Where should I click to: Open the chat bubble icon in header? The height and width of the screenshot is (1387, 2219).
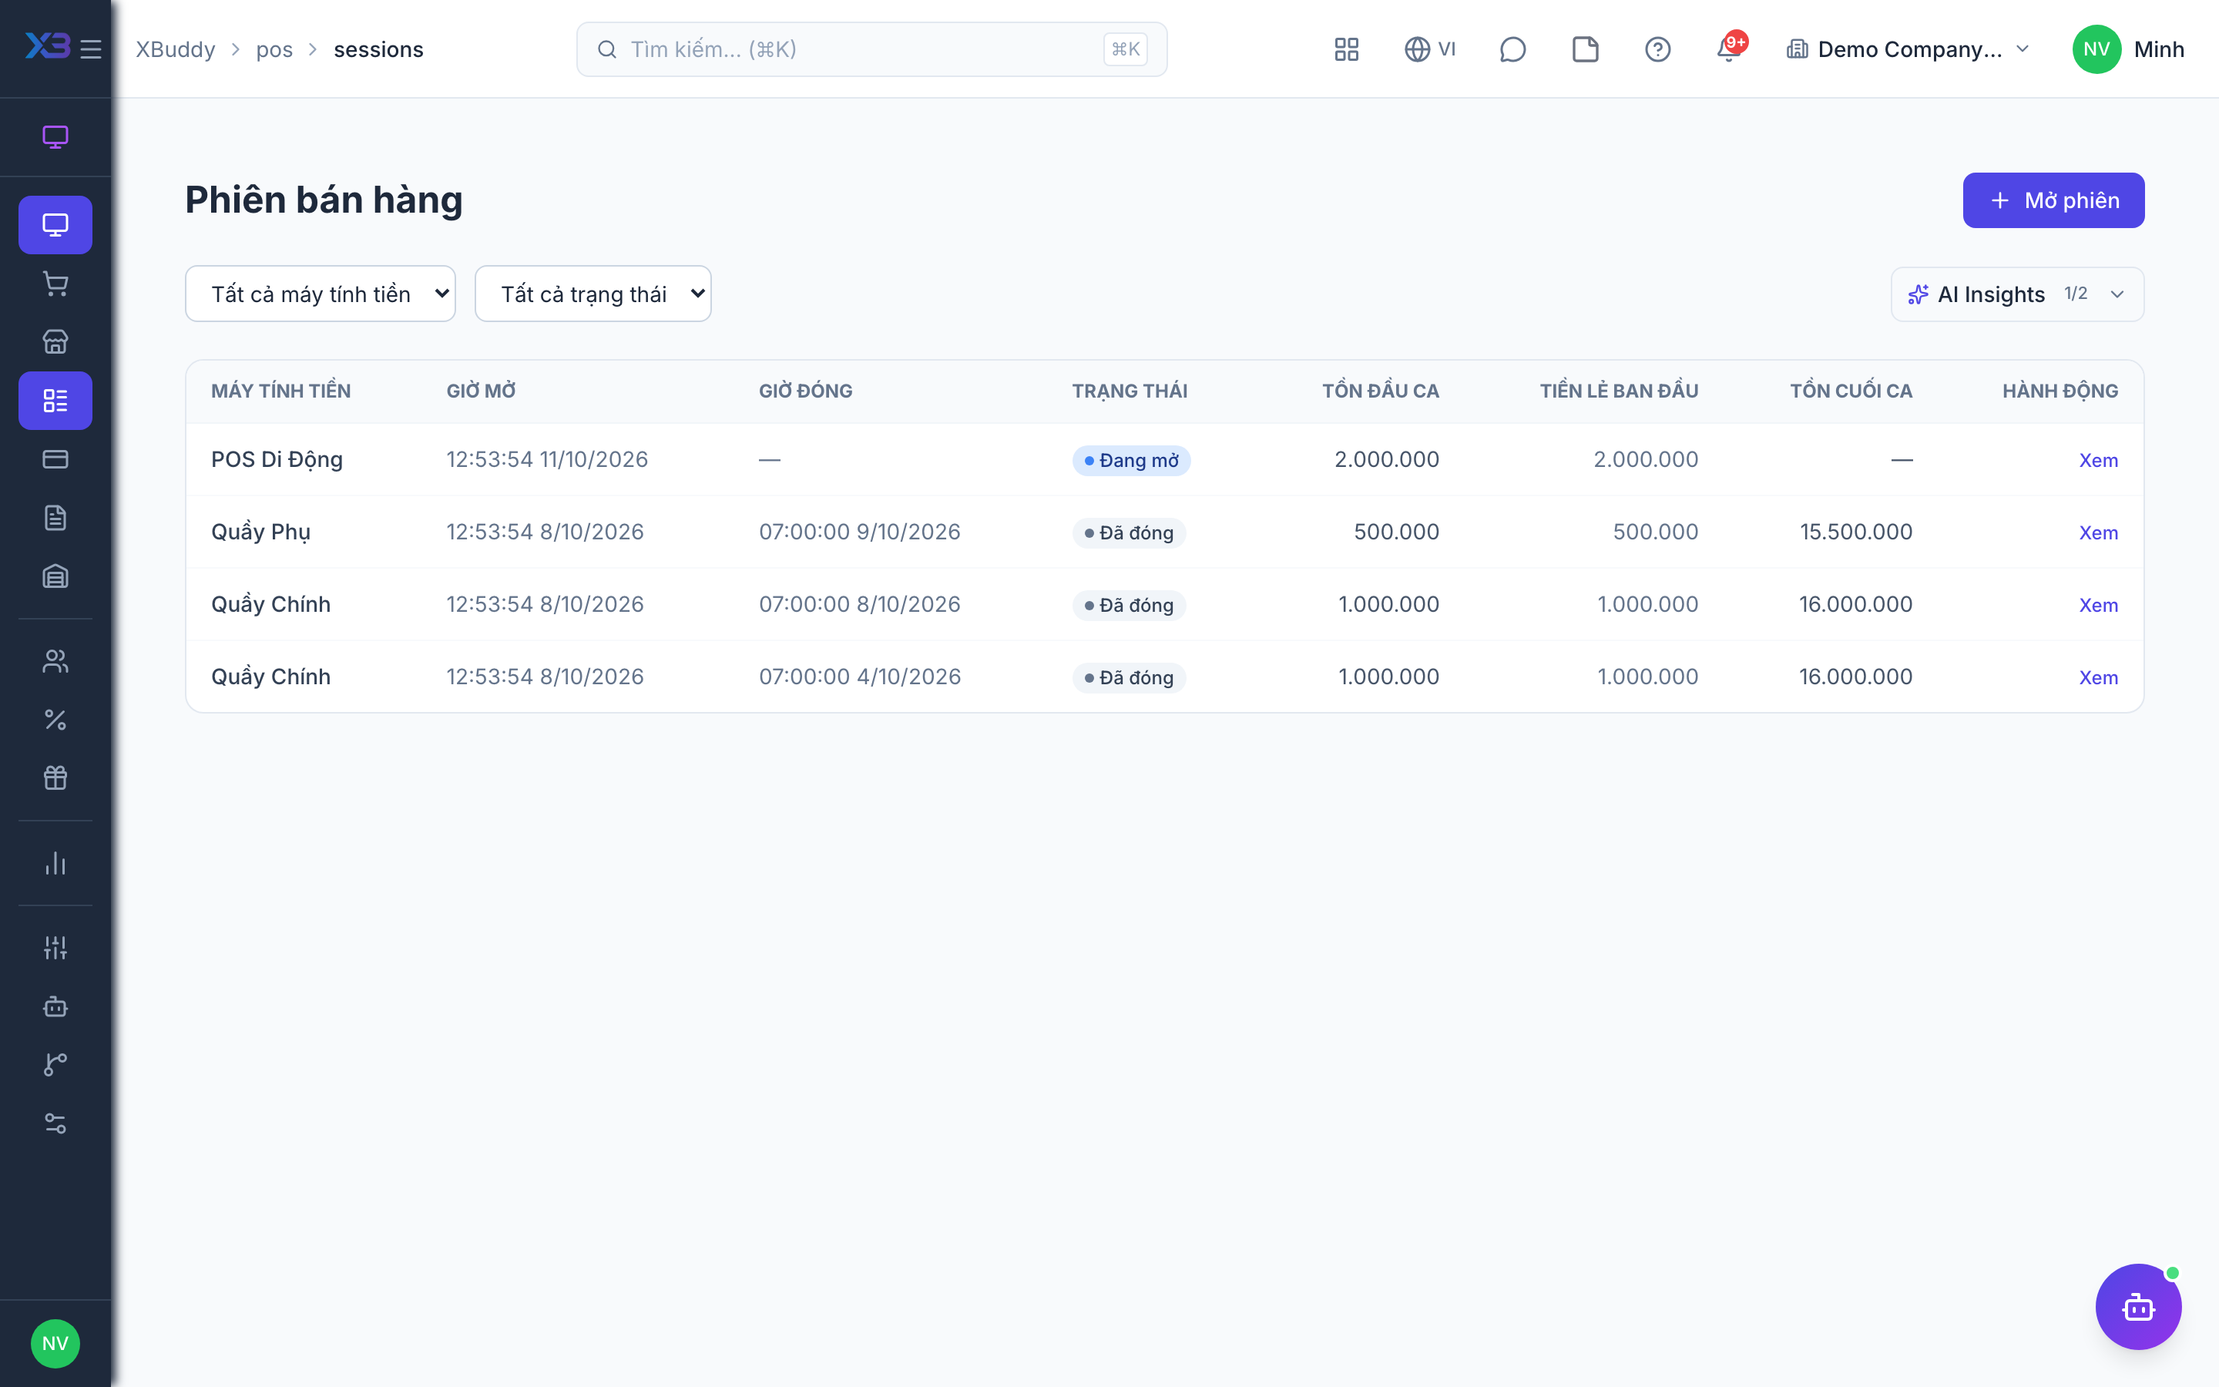click(1512, 49)
